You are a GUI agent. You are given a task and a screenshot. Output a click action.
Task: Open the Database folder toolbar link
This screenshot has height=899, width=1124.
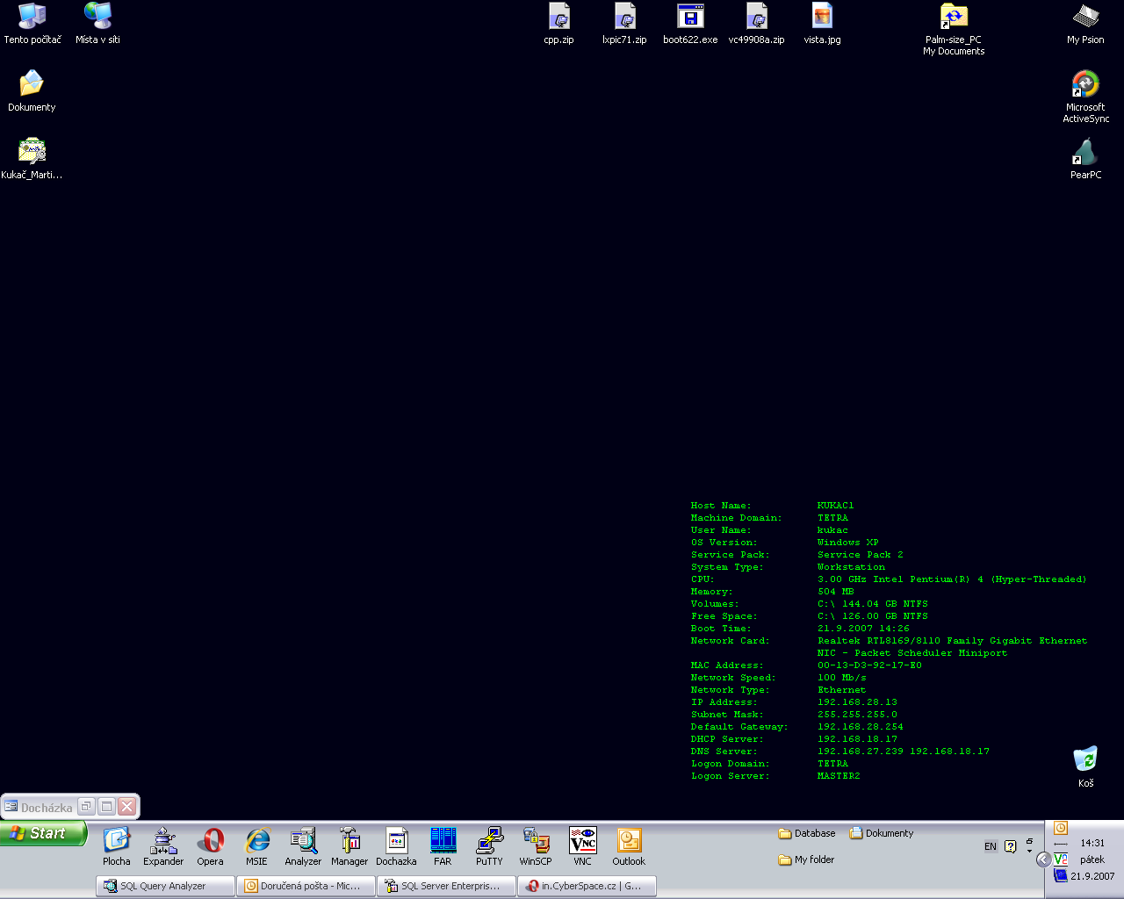tap(807, 833)
